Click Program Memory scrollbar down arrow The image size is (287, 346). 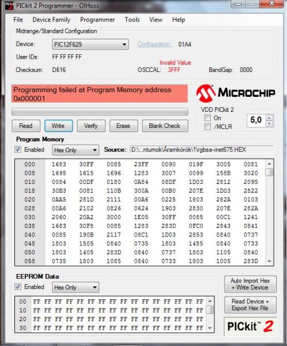pos(269,261)
